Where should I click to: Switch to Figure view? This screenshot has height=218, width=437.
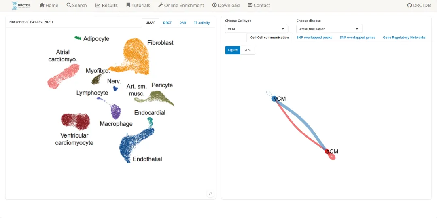pos(233,50)
